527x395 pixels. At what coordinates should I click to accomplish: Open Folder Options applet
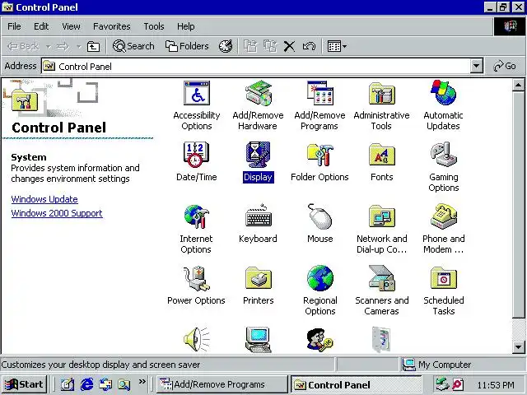[x=319, y=162]
